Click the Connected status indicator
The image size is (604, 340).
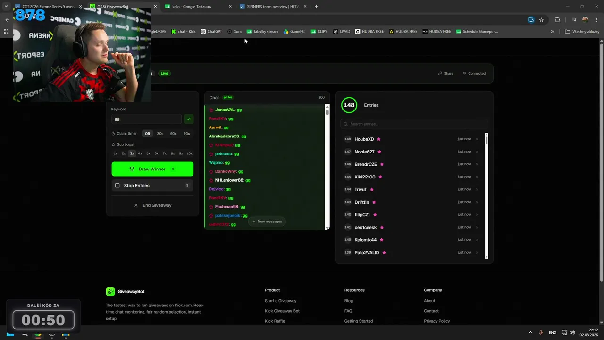tap(474, 74)
